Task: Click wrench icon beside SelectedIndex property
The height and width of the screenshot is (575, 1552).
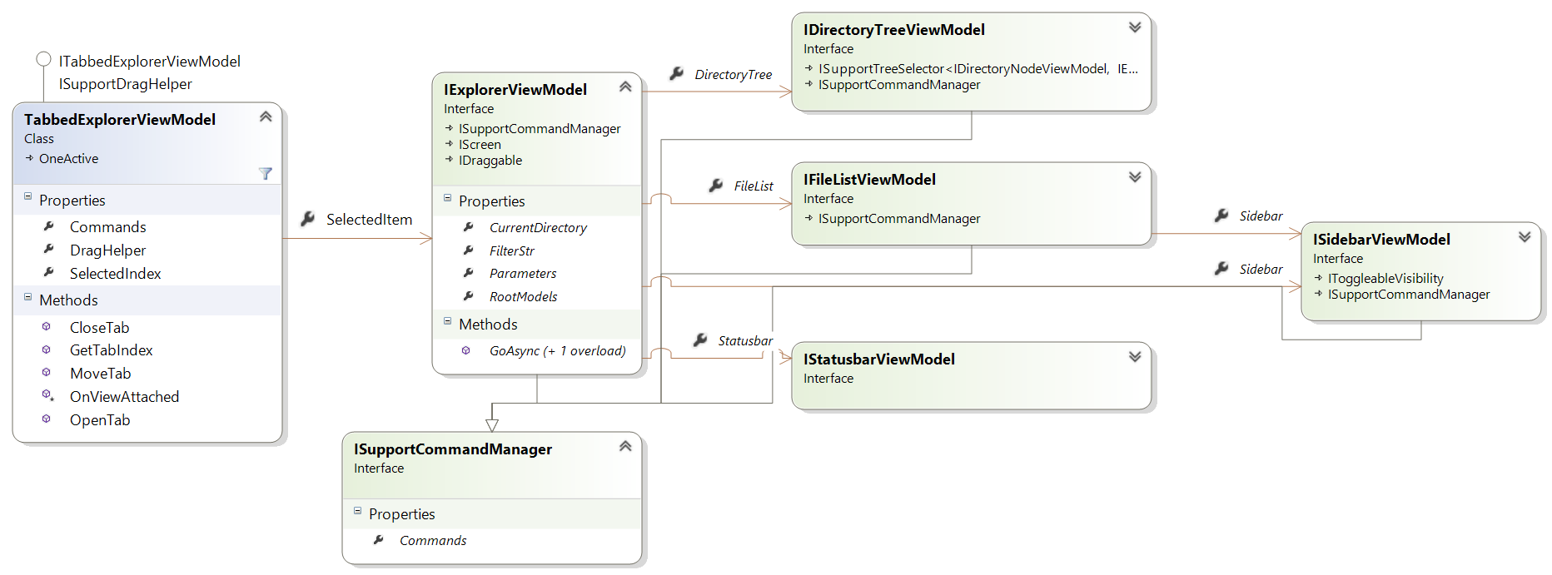Action: pos(48,272)
